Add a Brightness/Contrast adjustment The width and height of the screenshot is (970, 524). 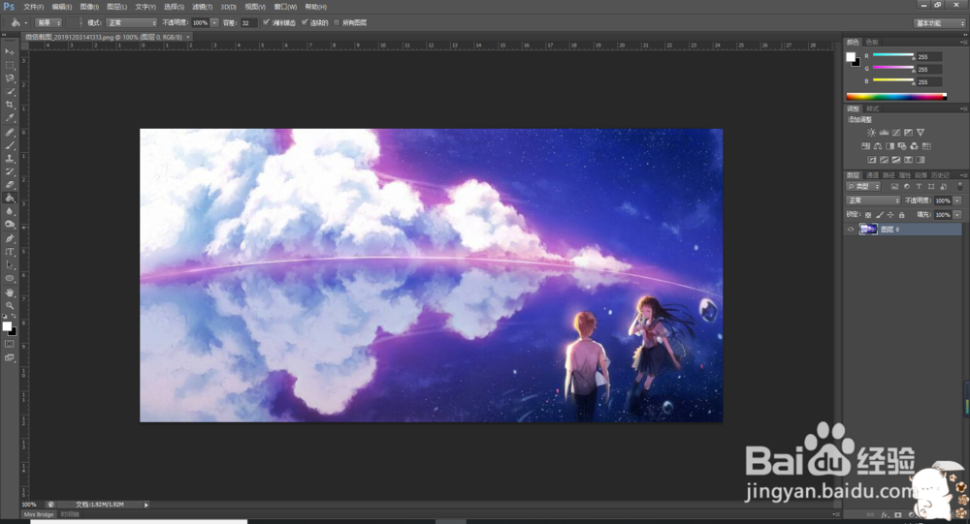(x=871, y=133)
